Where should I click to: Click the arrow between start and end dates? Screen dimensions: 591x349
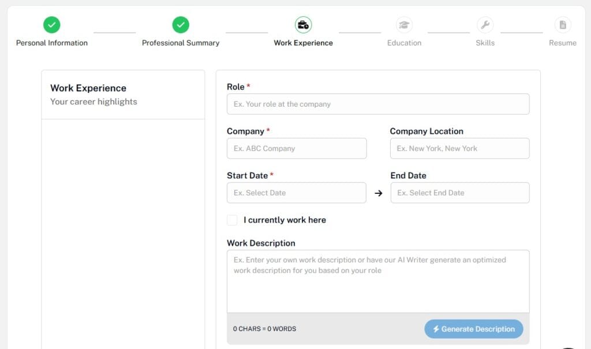[378, 193]
